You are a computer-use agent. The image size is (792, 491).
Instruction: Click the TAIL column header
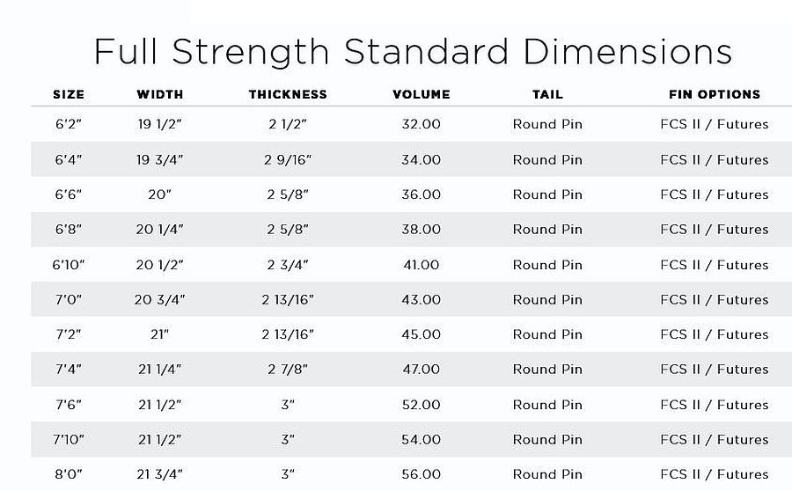click(x=547, y=94)
